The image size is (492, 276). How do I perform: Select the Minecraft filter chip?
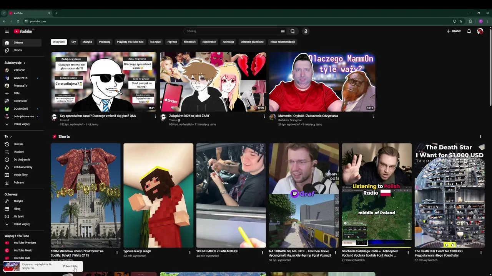[189, 42]
